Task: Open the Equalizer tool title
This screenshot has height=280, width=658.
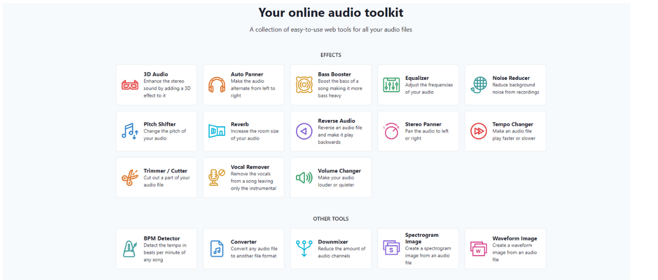Action: (x=417, y=78)
